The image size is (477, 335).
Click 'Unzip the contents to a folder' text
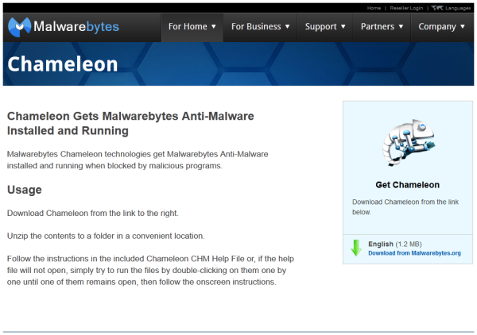pos(106,236)
